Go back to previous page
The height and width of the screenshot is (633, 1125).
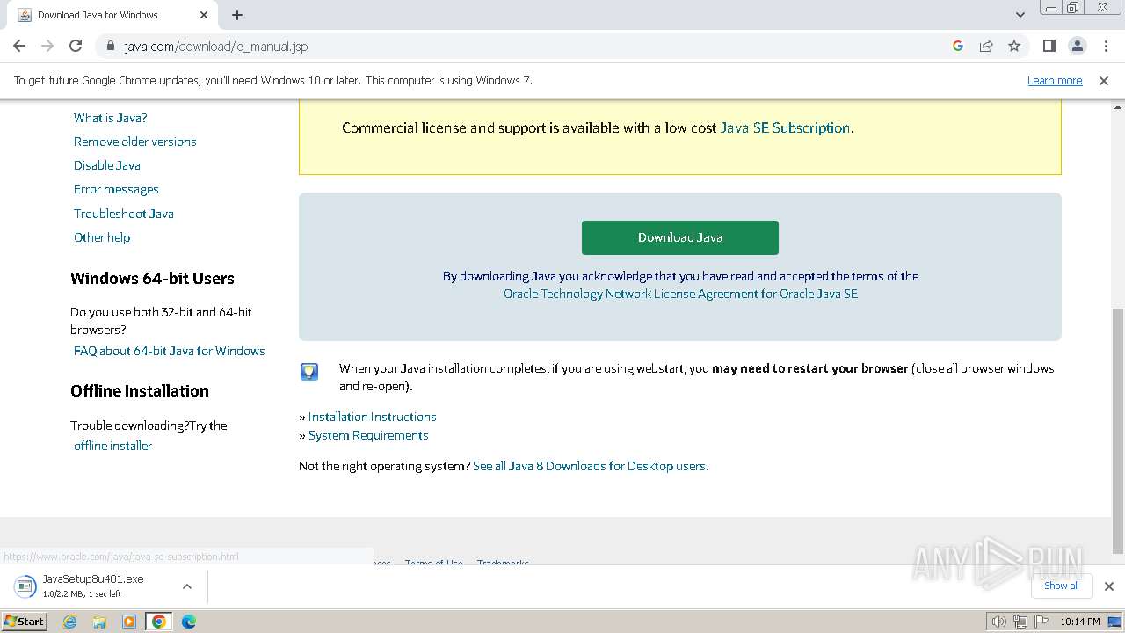pyautogui.click(x=19, y=46)
